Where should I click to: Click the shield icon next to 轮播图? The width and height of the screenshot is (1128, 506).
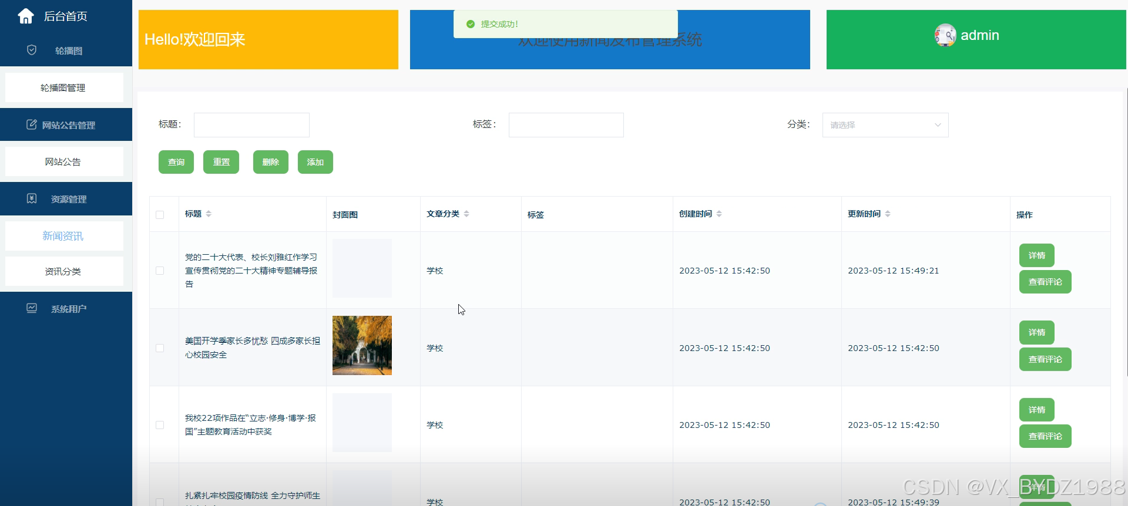coord(32,50)
